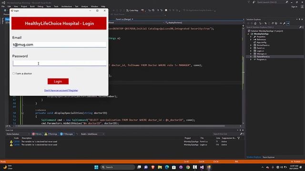The width and height of the screenshot is (305, 171).
Task: Open the Edit menu
Action: point(9,6)
